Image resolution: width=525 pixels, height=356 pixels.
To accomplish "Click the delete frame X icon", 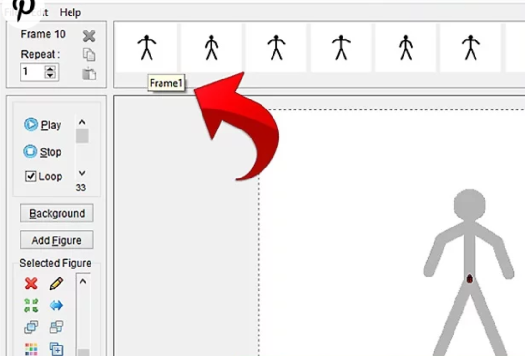I will tap(89, 36).
